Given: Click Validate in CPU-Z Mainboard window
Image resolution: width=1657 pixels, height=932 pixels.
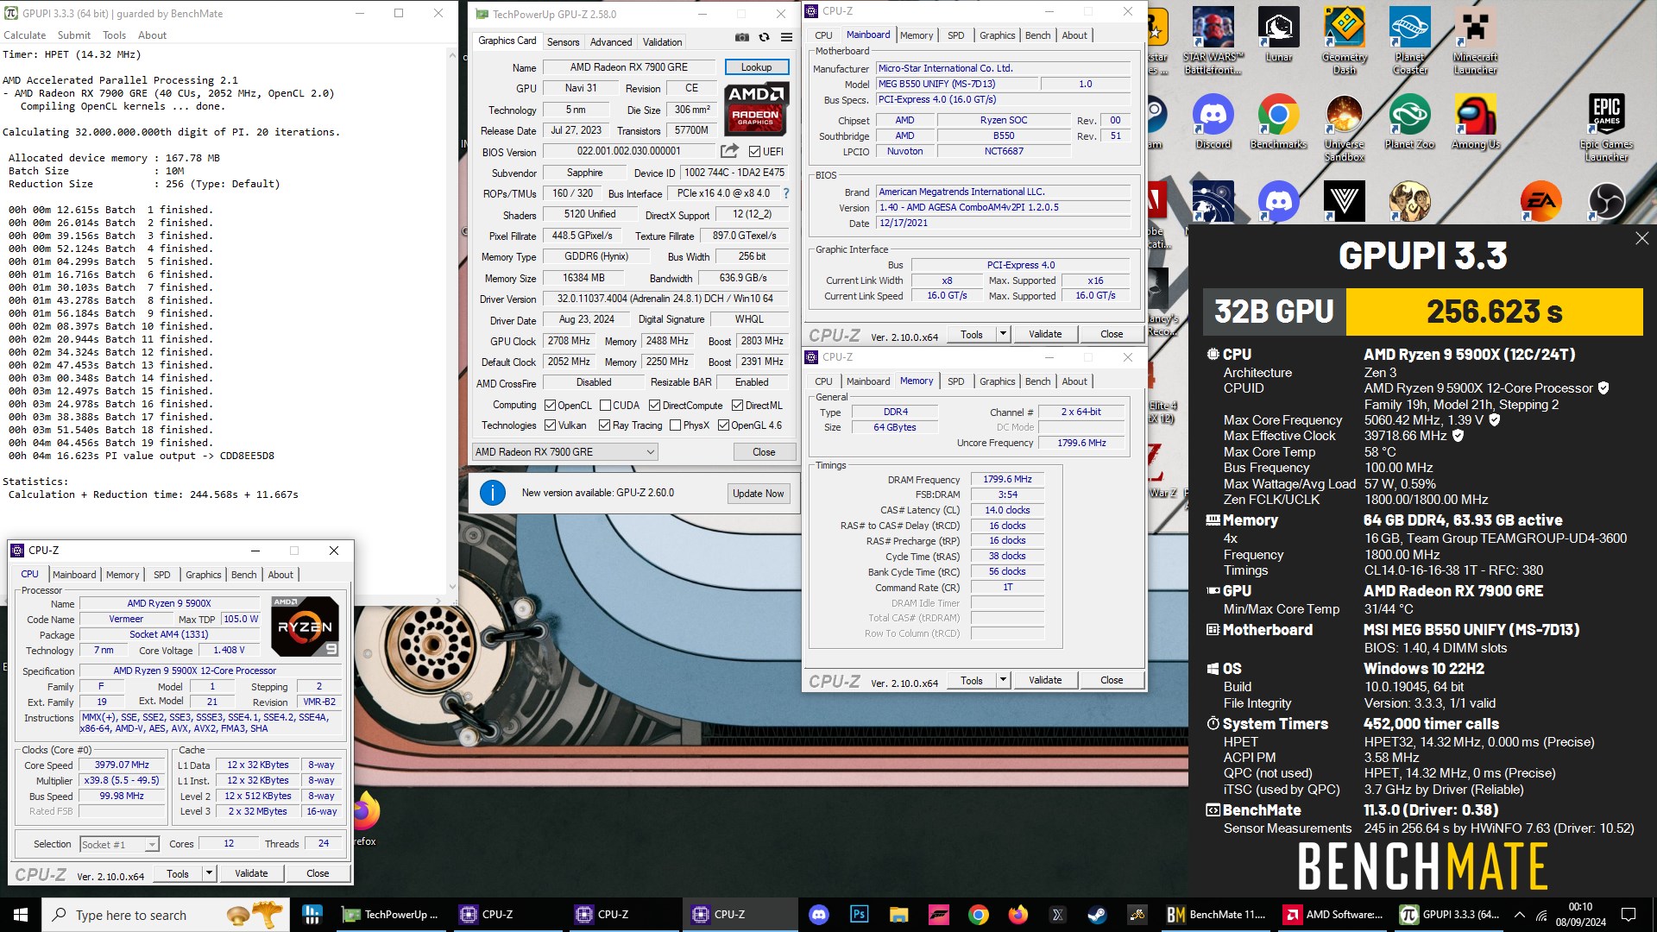Looking at the screenshot, I should point(1045,334).
